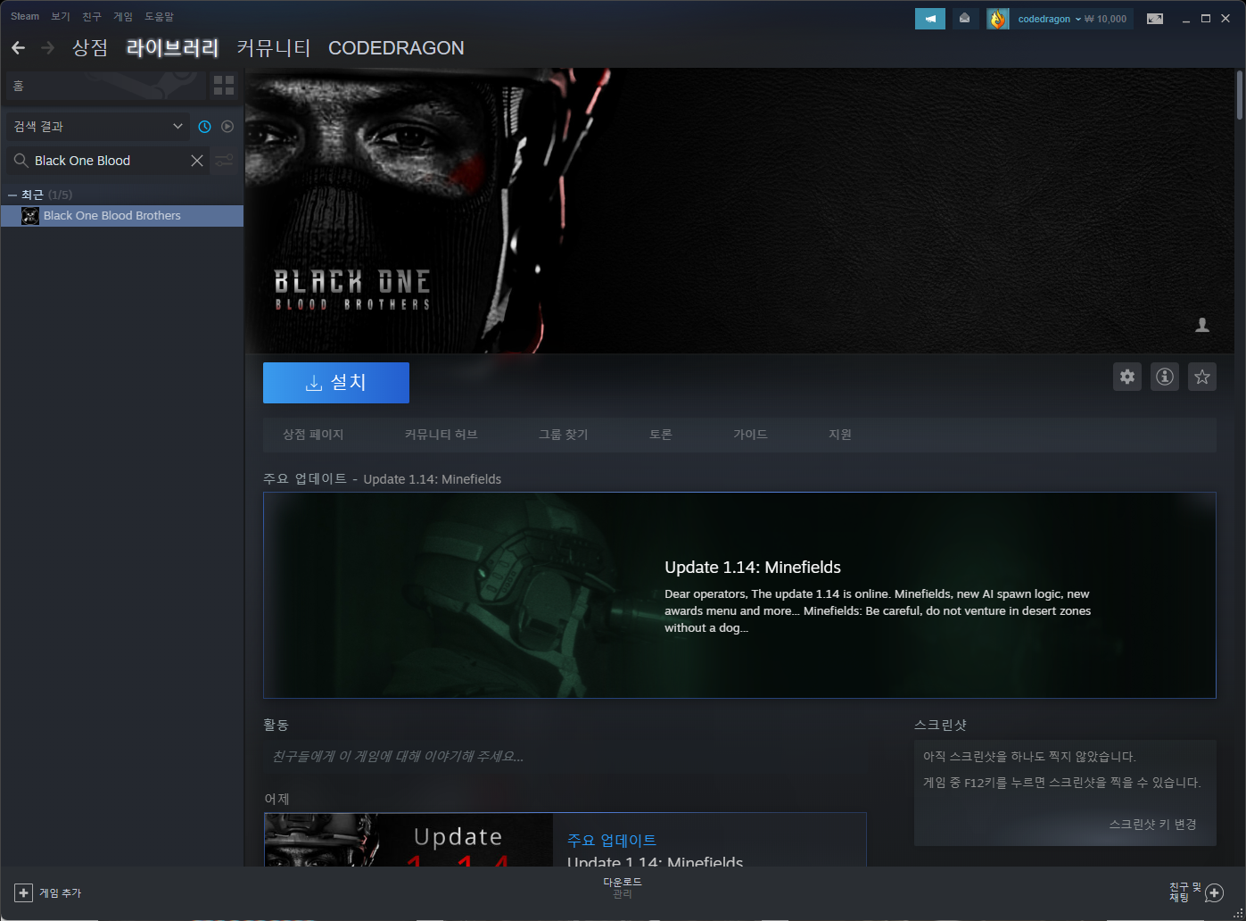The image size is (1246, 921).
Task: Switch to Big Picture mode icon
Action: tap(1155, 19)
